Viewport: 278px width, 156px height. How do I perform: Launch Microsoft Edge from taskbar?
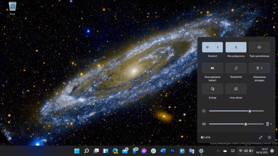click(x=115, y=151)
